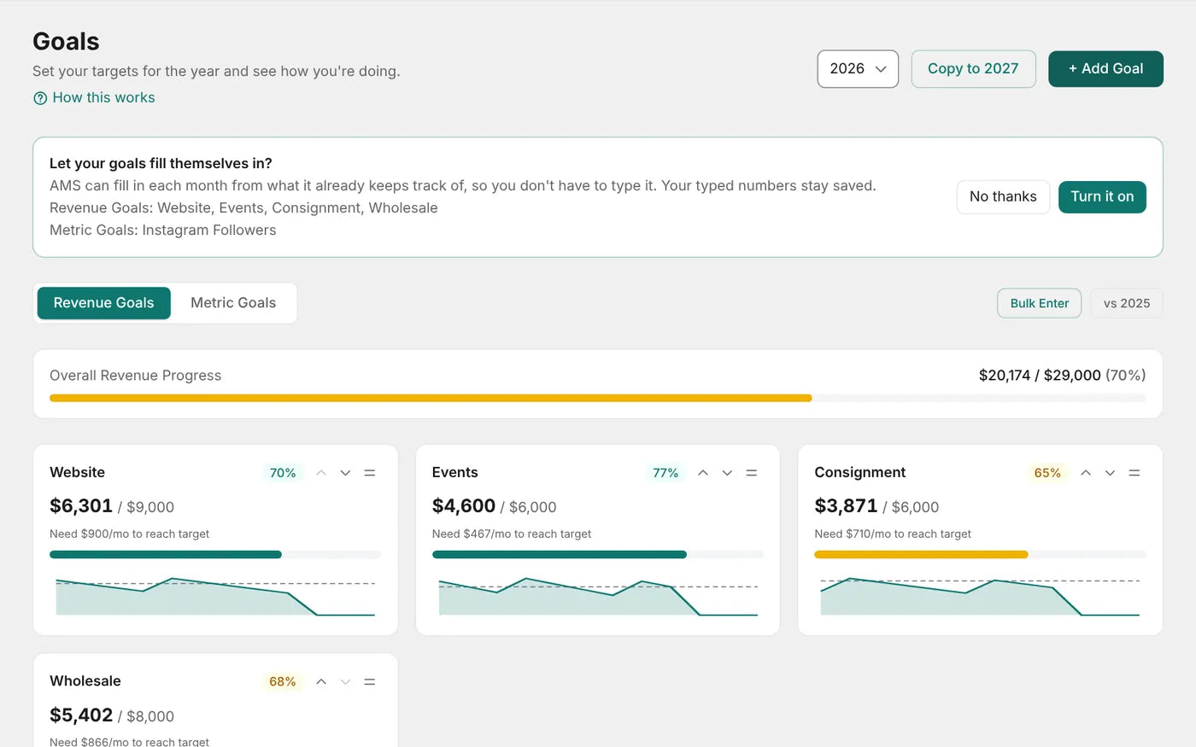Move Website goal card down

[x=345, y=473]
